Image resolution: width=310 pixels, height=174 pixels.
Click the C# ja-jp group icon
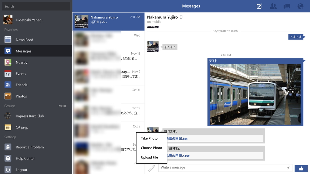tap(8, 127)
